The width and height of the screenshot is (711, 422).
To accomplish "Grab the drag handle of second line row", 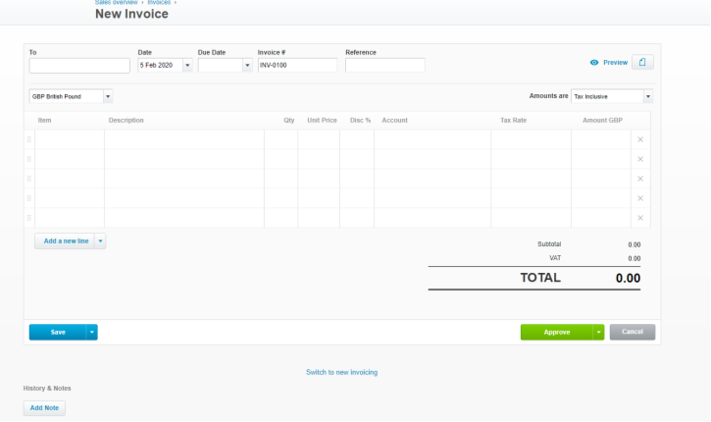I will coord(29,159).
